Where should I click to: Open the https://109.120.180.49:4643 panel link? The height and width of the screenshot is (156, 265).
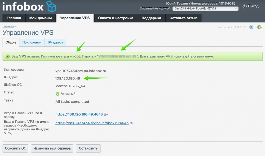[79, 115]
